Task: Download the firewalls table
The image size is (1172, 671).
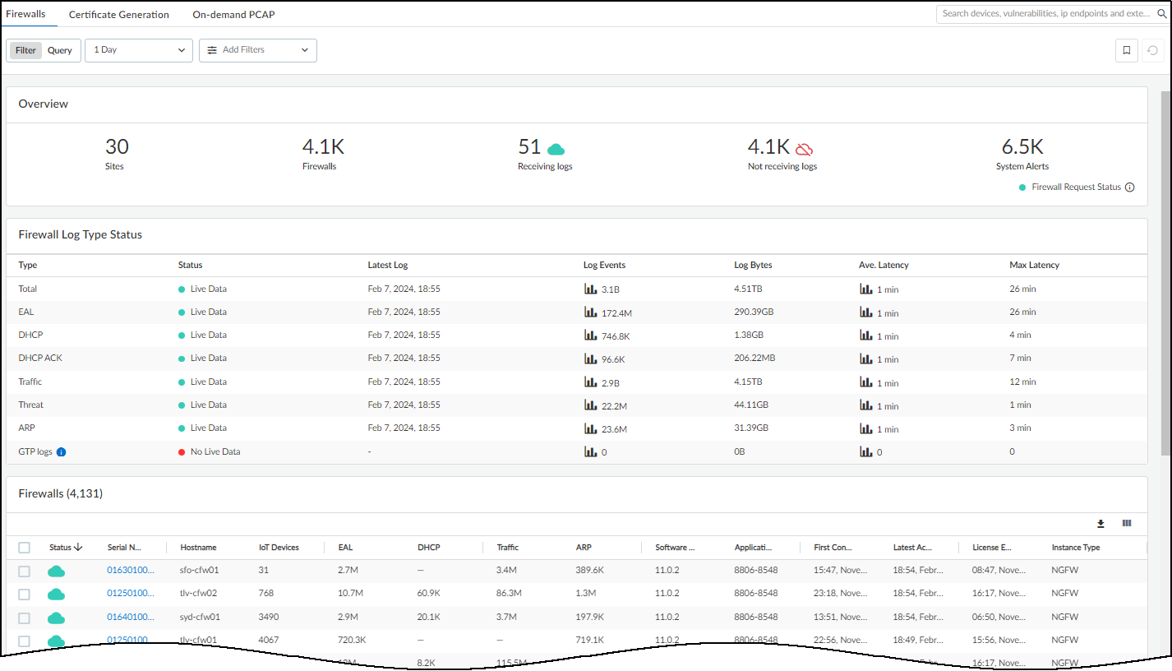Action: (1100, 524)
